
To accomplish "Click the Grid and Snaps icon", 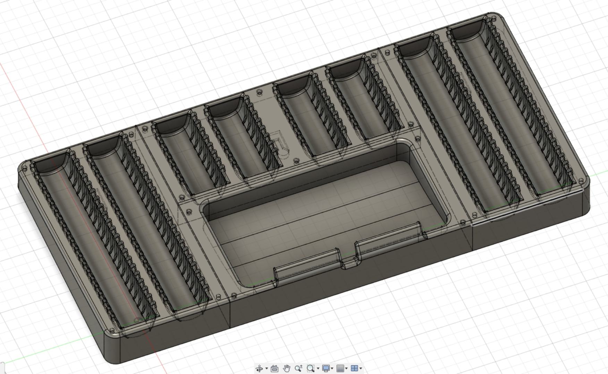I will (340, 368).
